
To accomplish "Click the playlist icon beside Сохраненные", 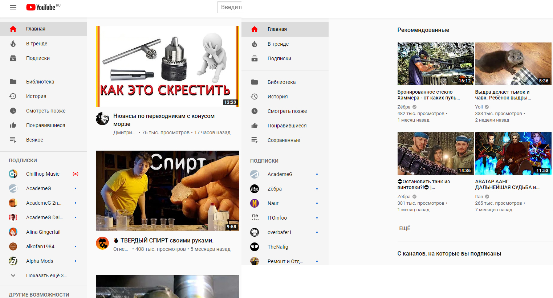I will point(255,140).
